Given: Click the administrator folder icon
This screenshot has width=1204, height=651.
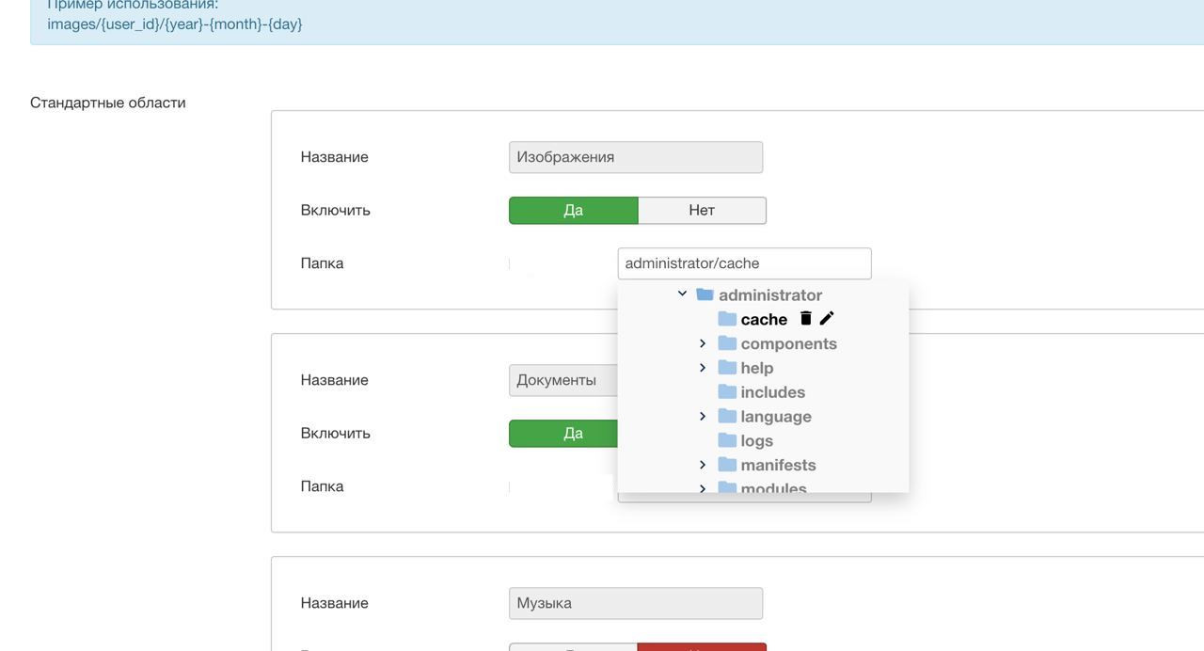Looking at the screenshot, I should [705, 295].
